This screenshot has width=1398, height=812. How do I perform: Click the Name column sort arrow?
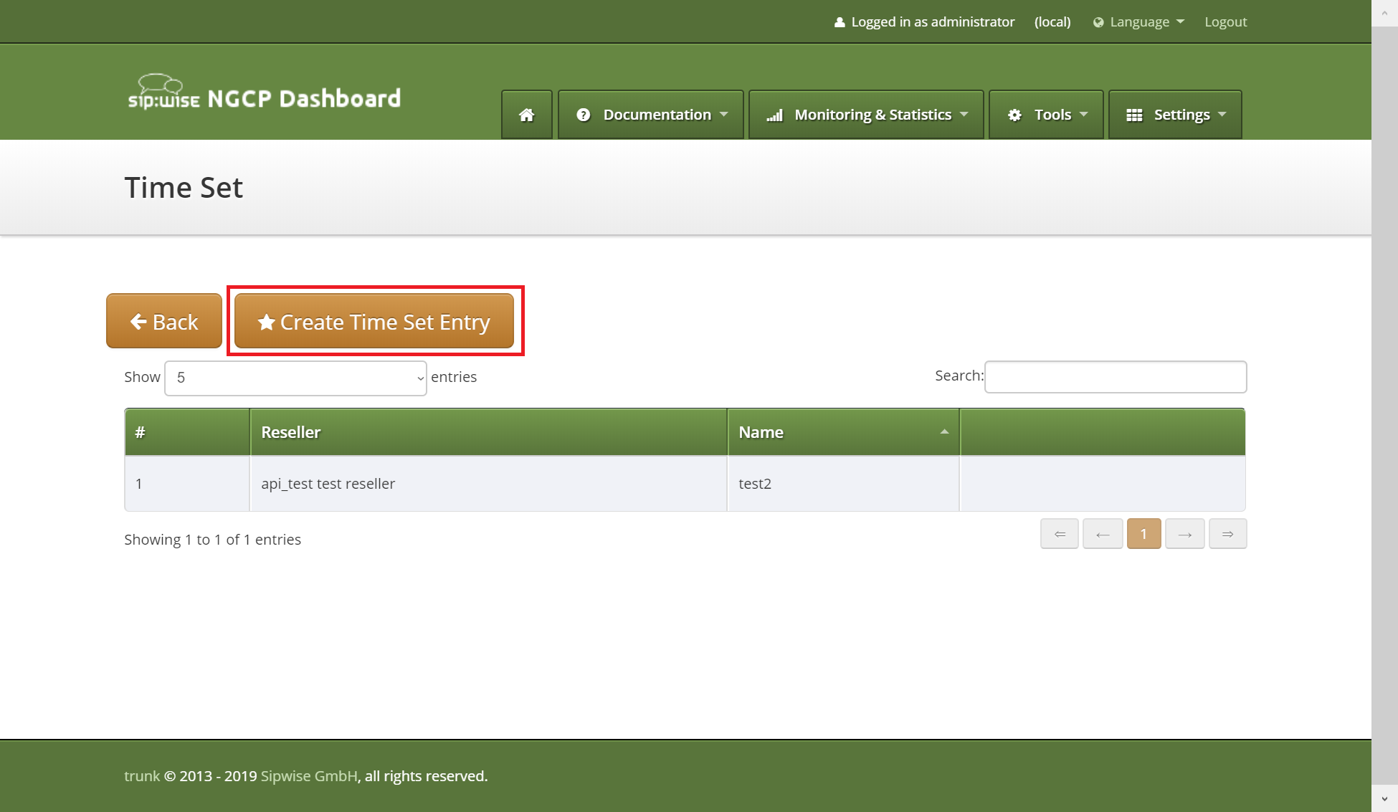coord(943,431)
